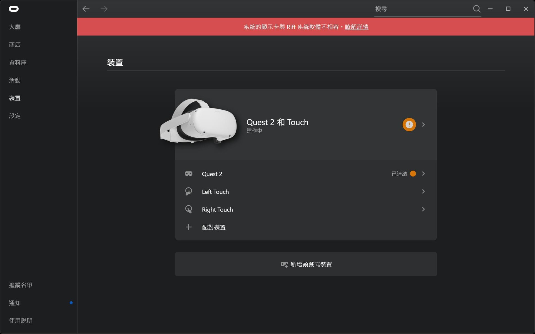The image size is (535, 334).
Task: Click the Oculus logo icon
Action: click(13, 9)
